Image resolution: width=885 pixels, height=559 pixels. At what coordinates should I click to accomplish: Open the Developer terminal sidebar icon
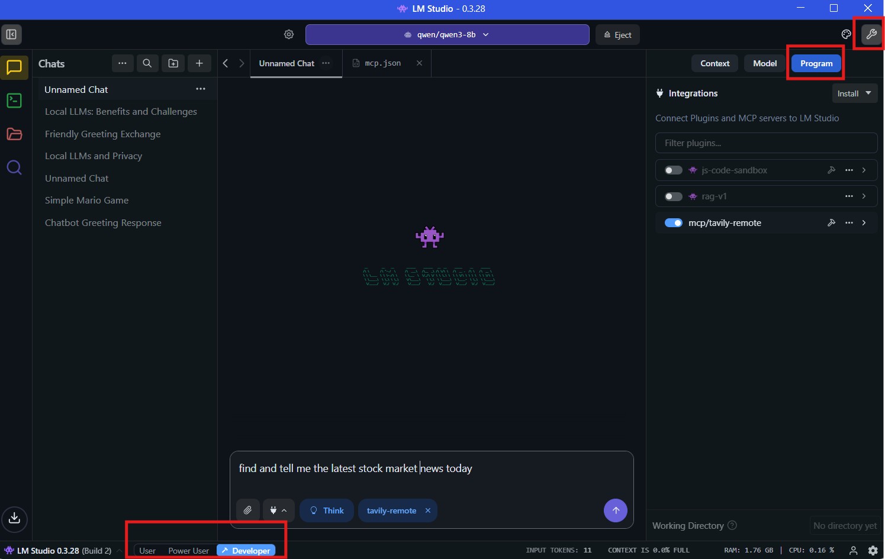pos(14,101)
